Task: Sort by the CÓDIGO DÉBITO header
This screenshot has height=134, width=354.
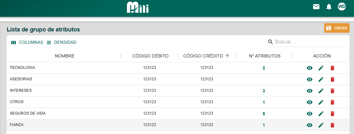Action: 150,56
